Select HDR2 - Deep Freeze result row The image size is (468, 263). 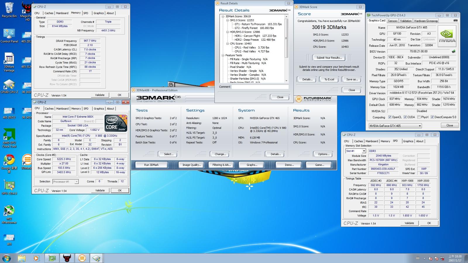pyautogui.click(x=255, y=40)
